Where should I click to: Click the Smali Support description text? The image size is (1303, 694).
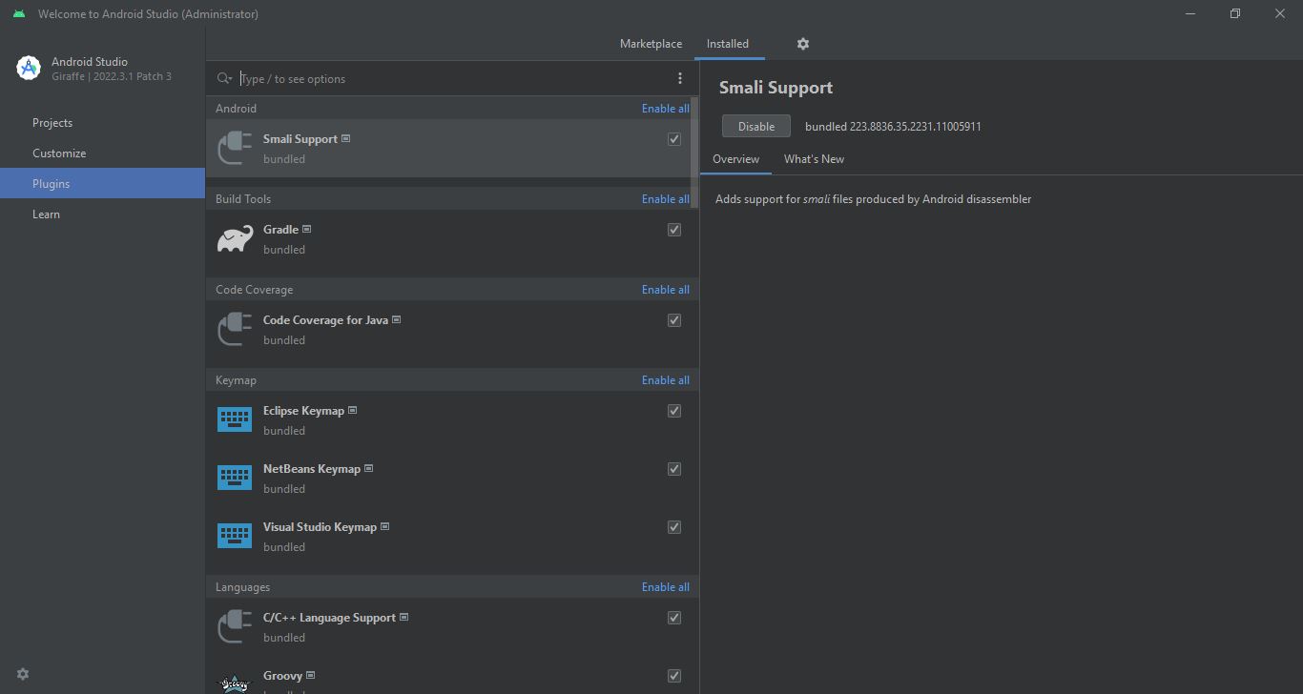click(x=873, y=198)
